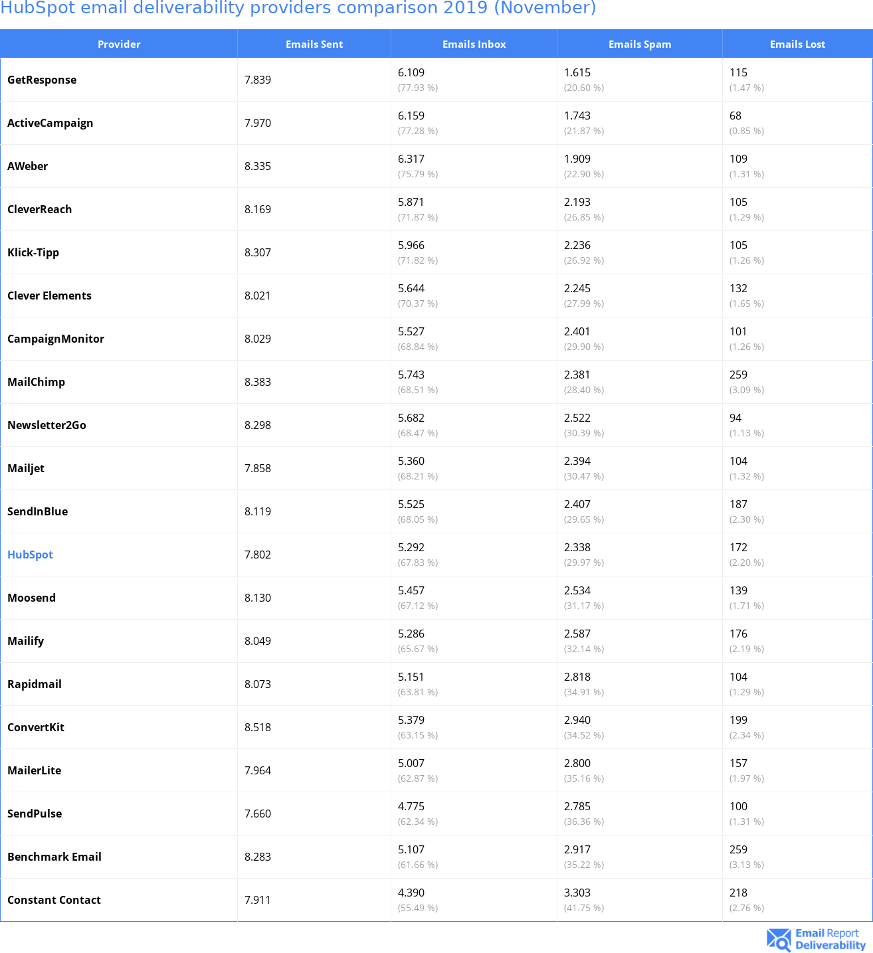873x953 pixels.
Task: Sort by the Emails Lost column header
Action: pyautogui.click(x=797, y=44)
